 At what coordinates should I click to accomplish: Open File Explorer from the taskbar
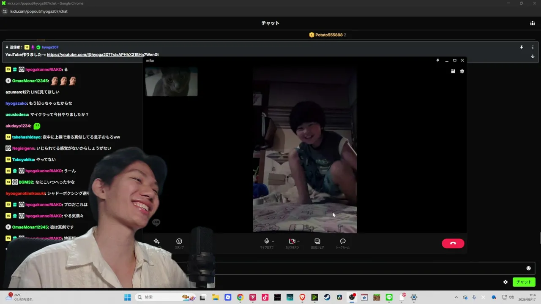(x=215, y=297)
